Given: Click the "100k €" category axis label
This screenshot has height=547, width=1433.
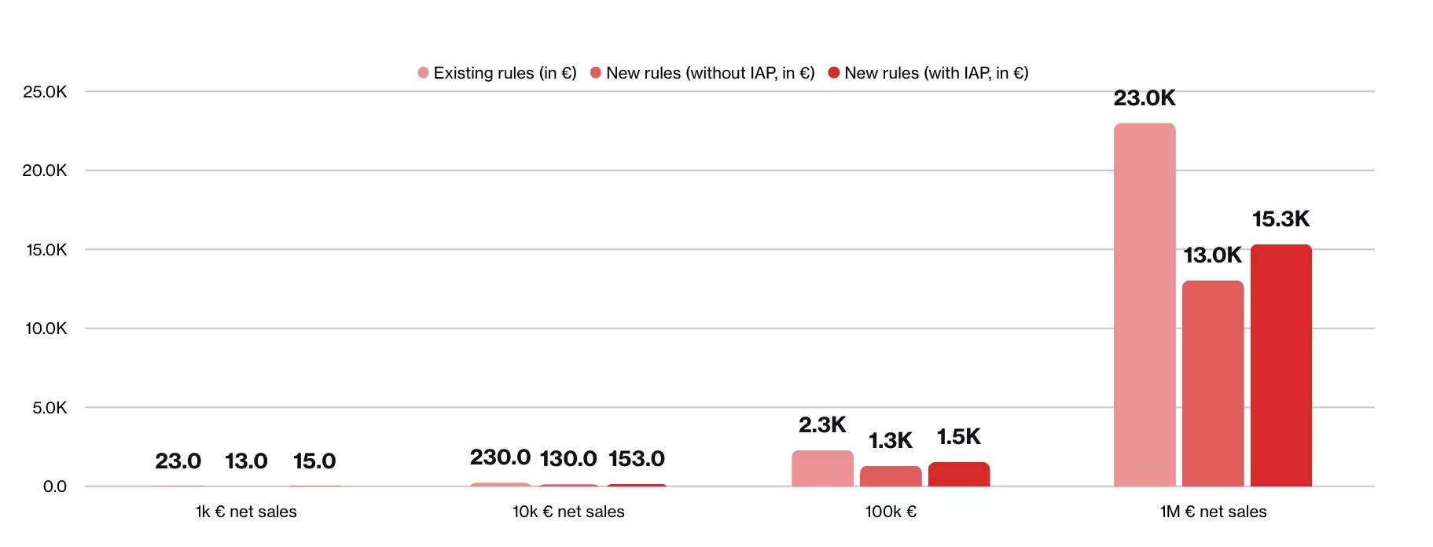Looking at the screenshot, I should tap(891, 512).
